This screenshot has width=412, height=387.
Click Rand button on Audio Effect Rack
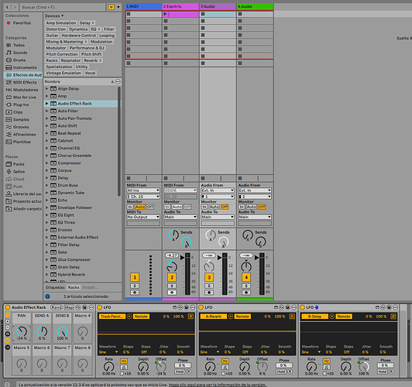pyautogui.click(x=57, y=307)
